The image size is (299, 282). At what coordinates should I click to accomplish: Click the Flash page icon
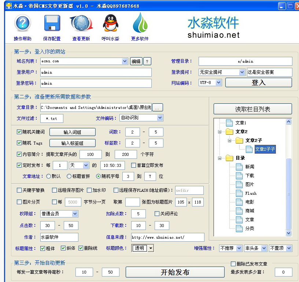click(x=239, y=193)
